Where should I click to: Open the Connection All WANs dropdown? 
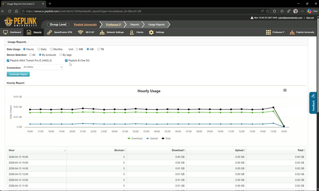[x=42, y=67]
